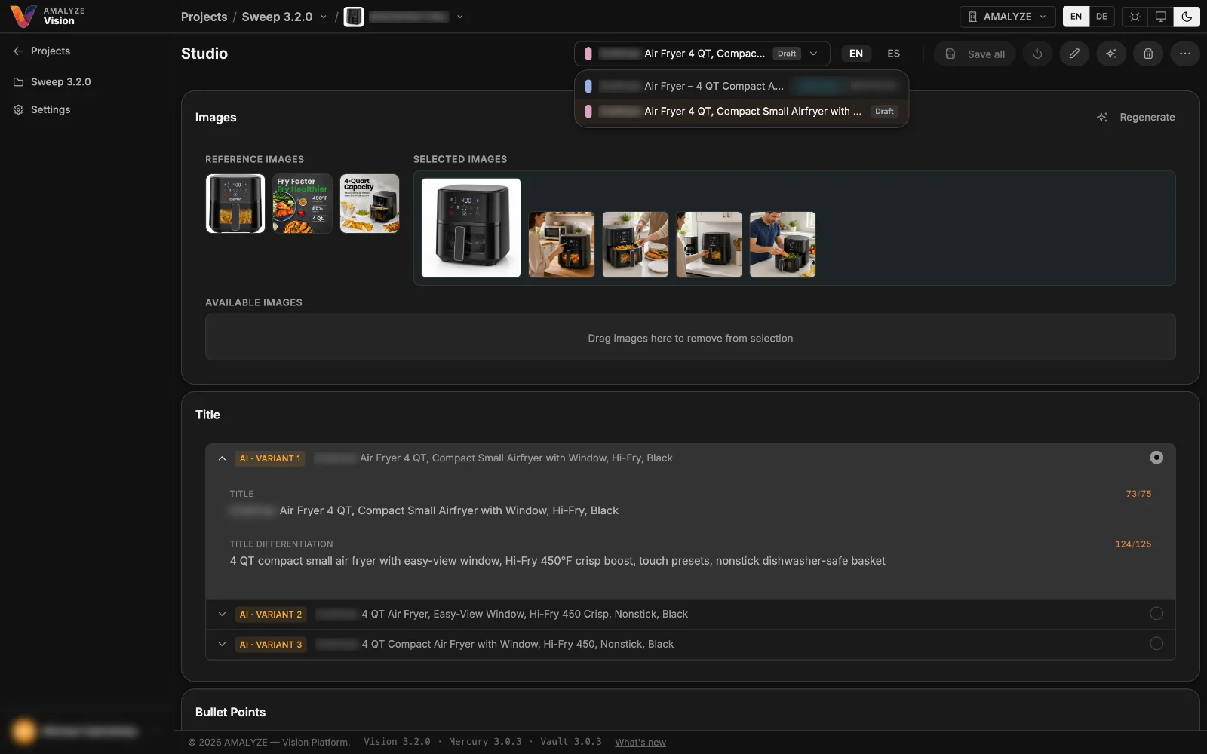Switch content language to EN tab
1207x754 pixels.
click(856, 54)
